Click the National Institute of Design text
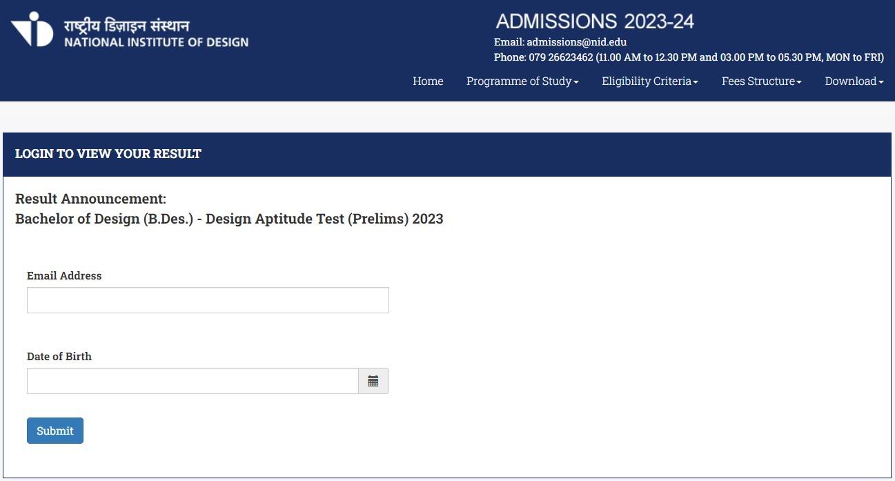The width and height of the screenshot is (895, 481). point(157,42)
